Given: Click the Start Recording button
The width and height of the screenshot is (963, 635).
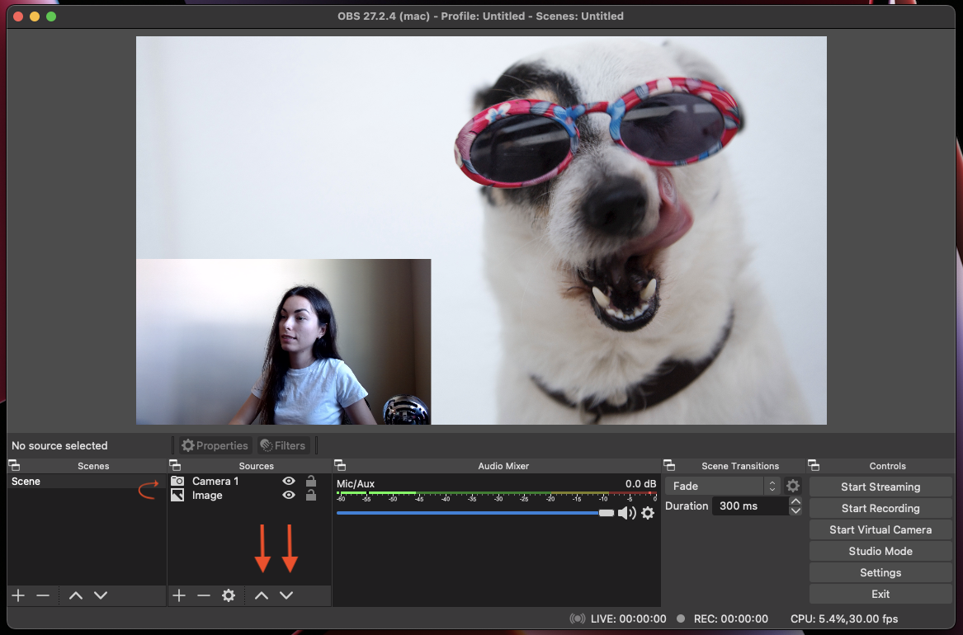Looking at the screenshot, I should pyautogui.click(x=880, y=508).
